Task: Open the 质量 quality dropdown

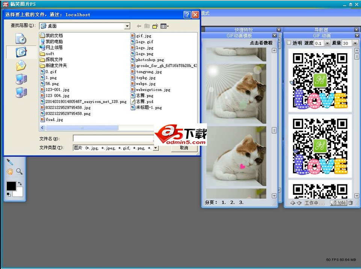Action: [x=355, y=43]
